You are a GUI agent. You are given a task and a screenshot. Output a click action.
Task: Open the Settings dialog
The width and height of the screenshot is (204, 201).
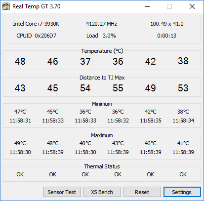click(182, 192)
